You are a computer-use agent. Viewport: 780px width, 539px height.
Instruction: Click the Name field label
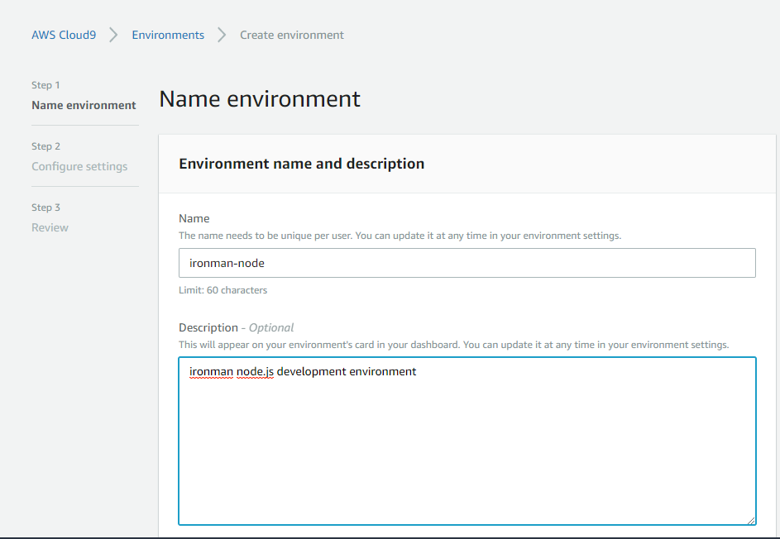coord(194,218)
